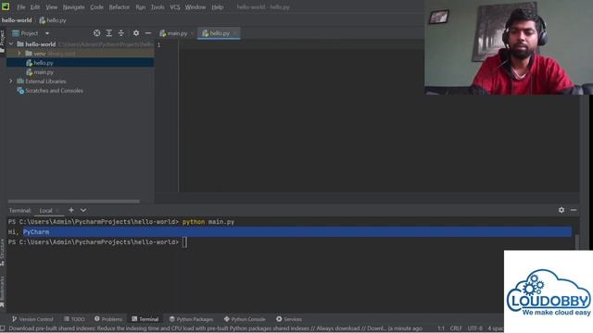
Task: Open the Version Control tool window
Action: point(32,319)
